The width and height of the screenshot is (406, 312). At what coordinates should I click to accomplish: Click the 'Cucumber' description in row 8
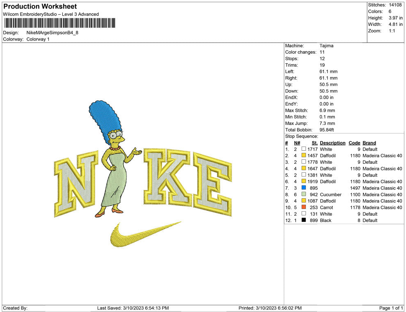(x=331, y=194)
